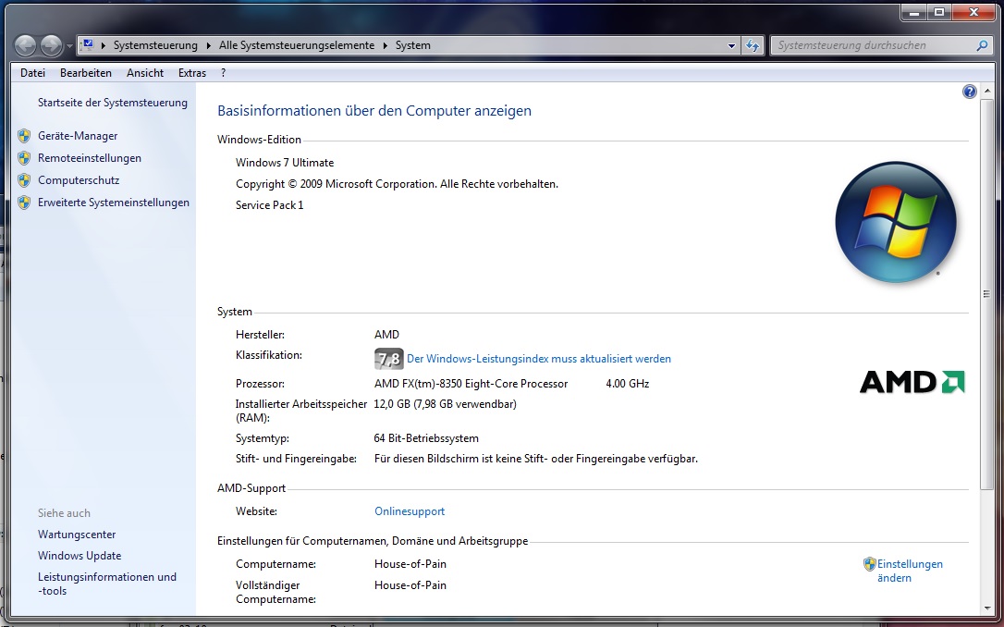Select Alle Systemsteuerungselemente breadcrumb
The image size is (1004, 627).
[297, 45]
